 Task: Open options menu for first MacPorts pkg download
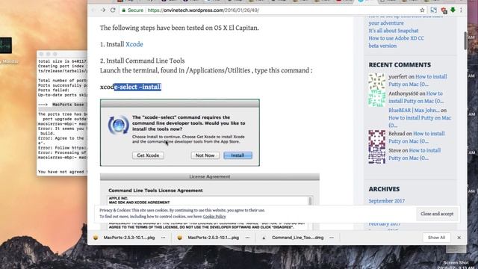(x=164, y=238)
